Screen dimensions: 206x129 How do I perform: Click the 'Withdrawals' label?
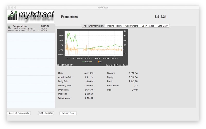pyautogui.click(x=64, y=98)
